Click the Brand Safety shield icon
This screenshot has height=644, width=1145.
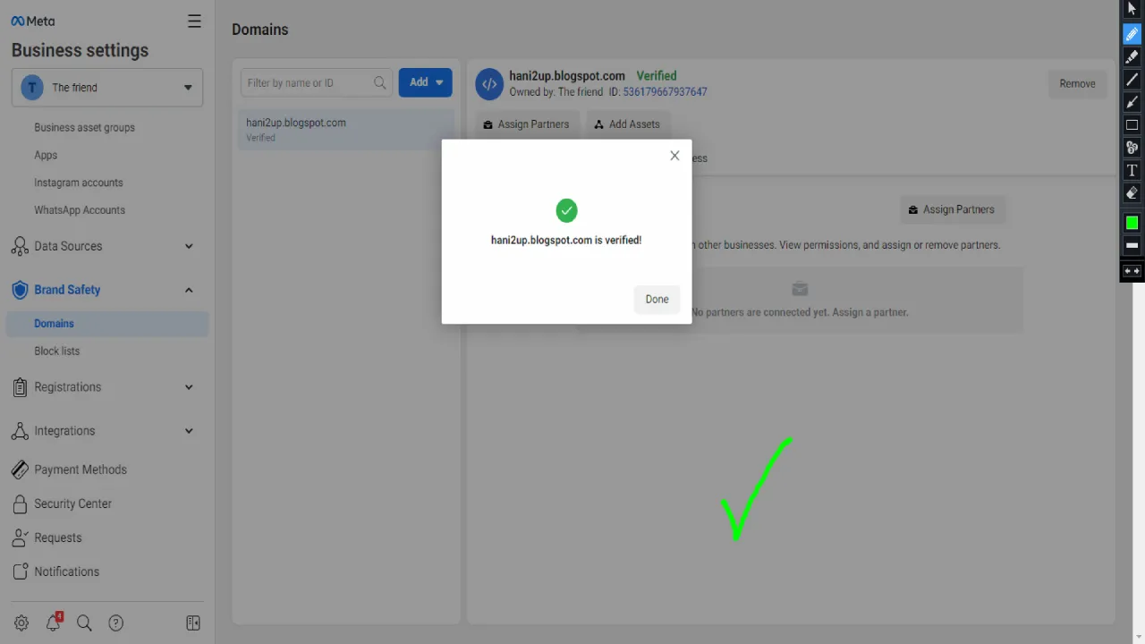[x=20, y=290]
